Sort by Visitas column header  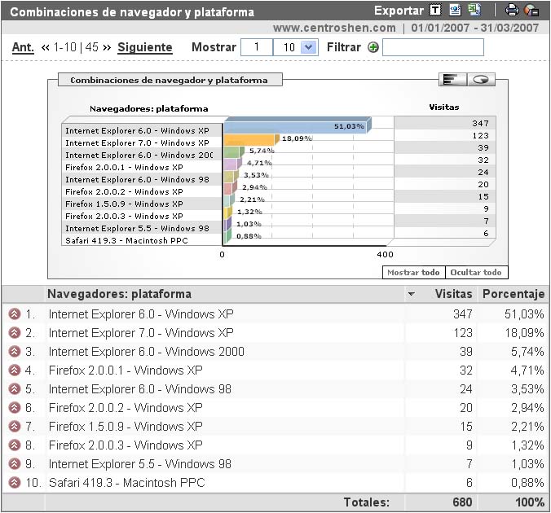(453, 294)
